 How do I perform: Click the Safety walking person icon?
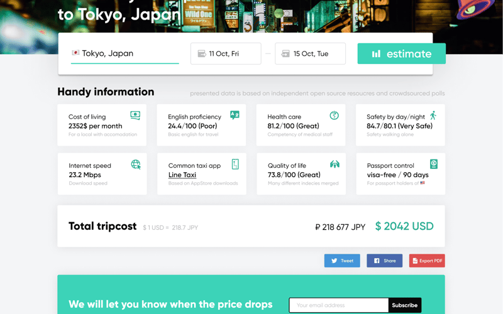tap(433, 116)
